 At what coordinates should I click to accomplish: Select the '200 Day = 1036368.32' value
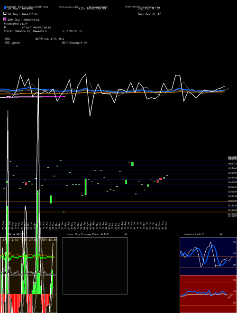[23, 20]
